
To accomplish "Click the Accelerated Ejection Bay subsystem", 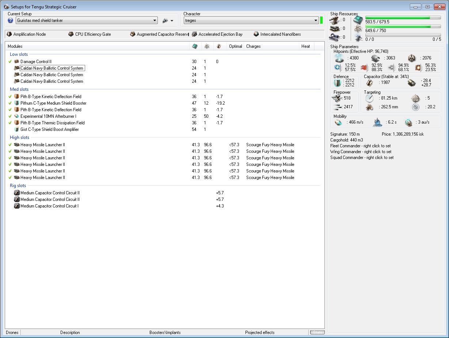I will click(x=217, y=34).
